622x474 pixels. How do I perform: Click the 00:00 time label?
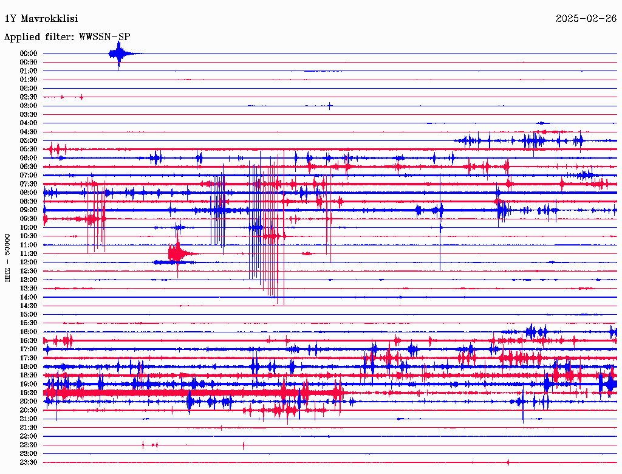click(29, 53)
